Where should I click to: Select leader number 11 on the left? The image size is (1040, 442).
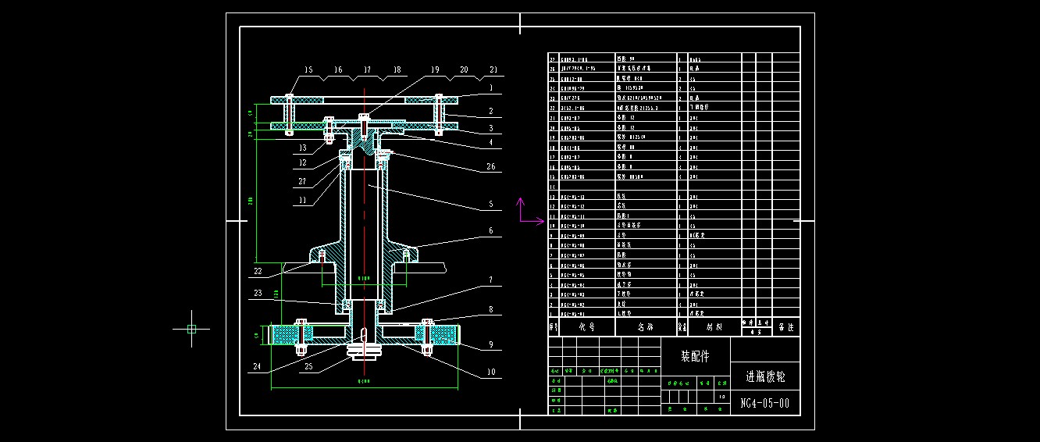[x=302, y=200]
